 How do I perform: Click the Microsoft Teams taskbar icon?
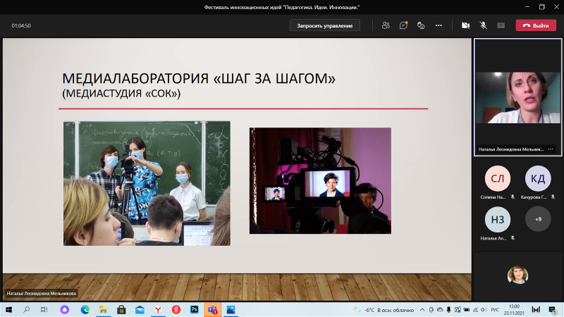(212, 310)
